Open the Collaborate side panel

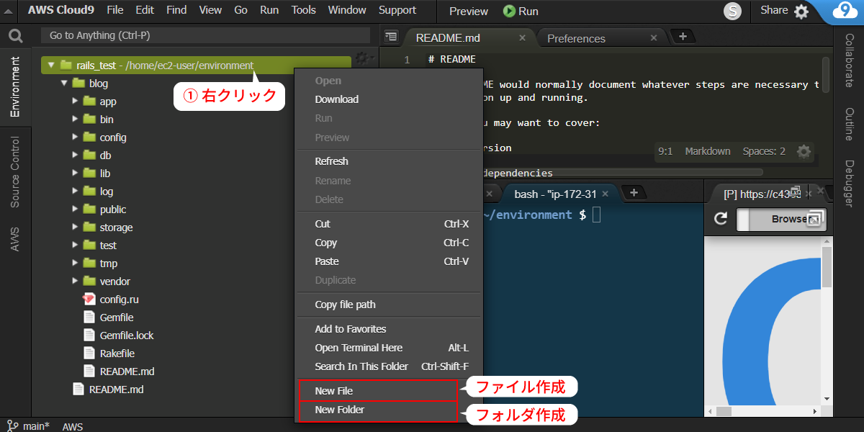pyautogui.click(x=850, y=60)
